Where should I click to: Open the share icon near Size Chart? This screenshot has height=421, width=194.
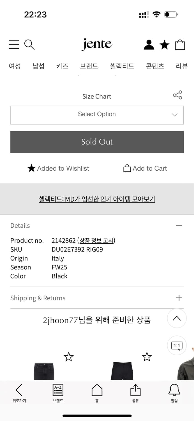pyautogui.click(x=178, y=95)
